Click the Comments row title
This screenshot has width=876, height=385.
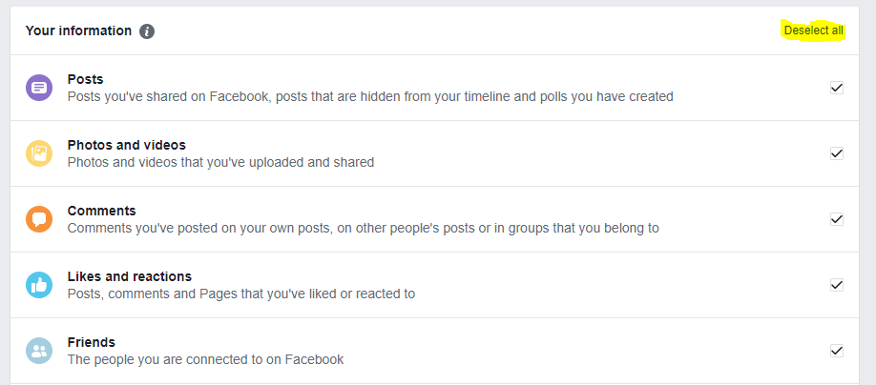tap(102, 211)
